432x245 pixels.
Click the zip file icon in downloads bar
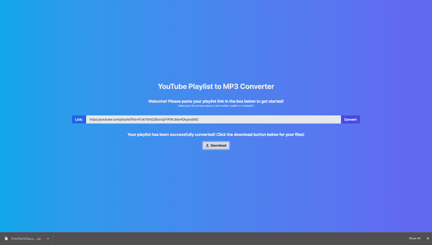(x=6, y=239)
